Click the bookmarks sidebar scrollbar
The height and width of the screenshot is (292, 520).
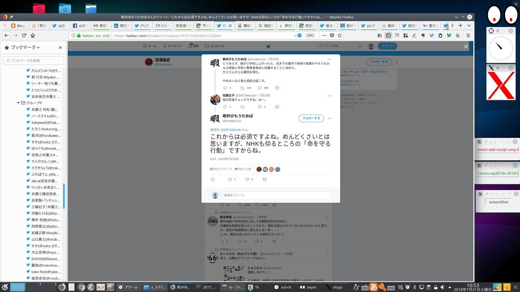tap(64, 196)
